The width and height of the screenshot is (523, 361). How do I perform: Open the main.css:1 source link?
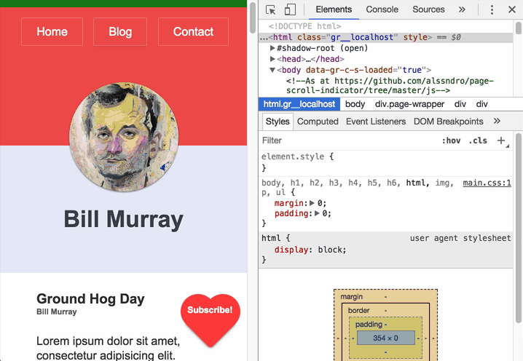pyautogui.click(x=487, y=183)
